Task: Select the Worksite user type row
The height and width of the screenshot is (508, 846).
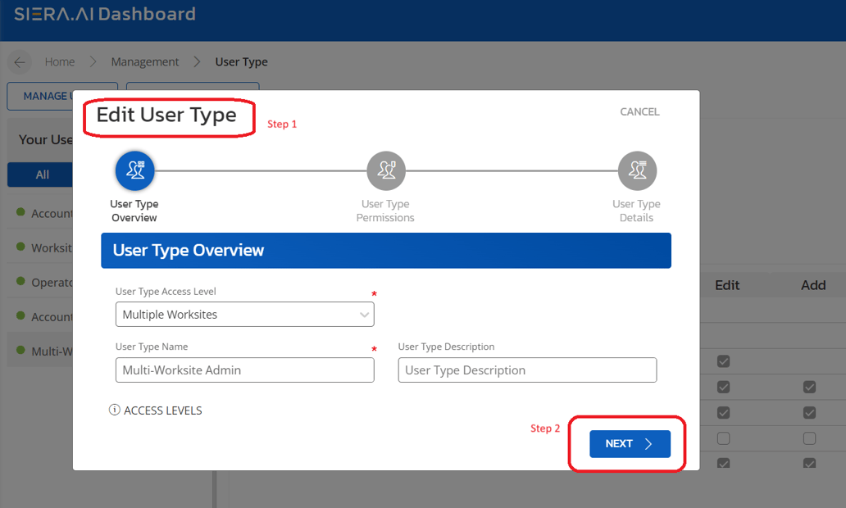Action: click(x=40, y=247)
